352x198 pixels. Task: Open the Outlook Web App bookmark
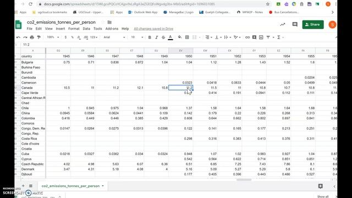pos(143,12)
